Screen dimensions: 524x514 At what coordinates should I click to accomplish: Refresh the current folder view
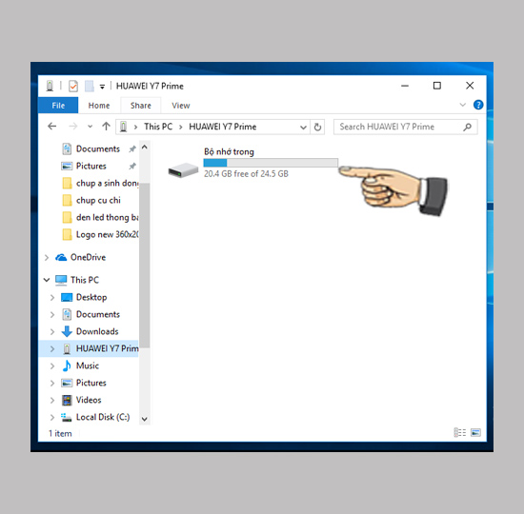point(317,127)
